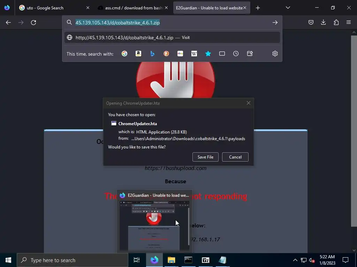
Task: Click the page vertical scrollbar
Action: (354, 131)
